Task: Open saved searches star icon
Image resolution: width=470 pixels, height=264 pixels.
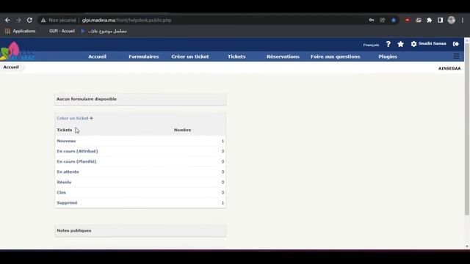Action: [400, 44]
